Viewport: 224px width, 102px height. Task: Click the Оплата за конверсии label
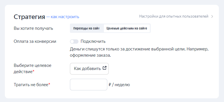point(35,41)
